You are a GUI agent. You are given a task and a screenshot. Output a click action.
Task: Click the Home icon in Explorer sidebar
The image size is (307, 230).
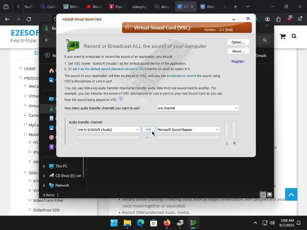(52, 70)
